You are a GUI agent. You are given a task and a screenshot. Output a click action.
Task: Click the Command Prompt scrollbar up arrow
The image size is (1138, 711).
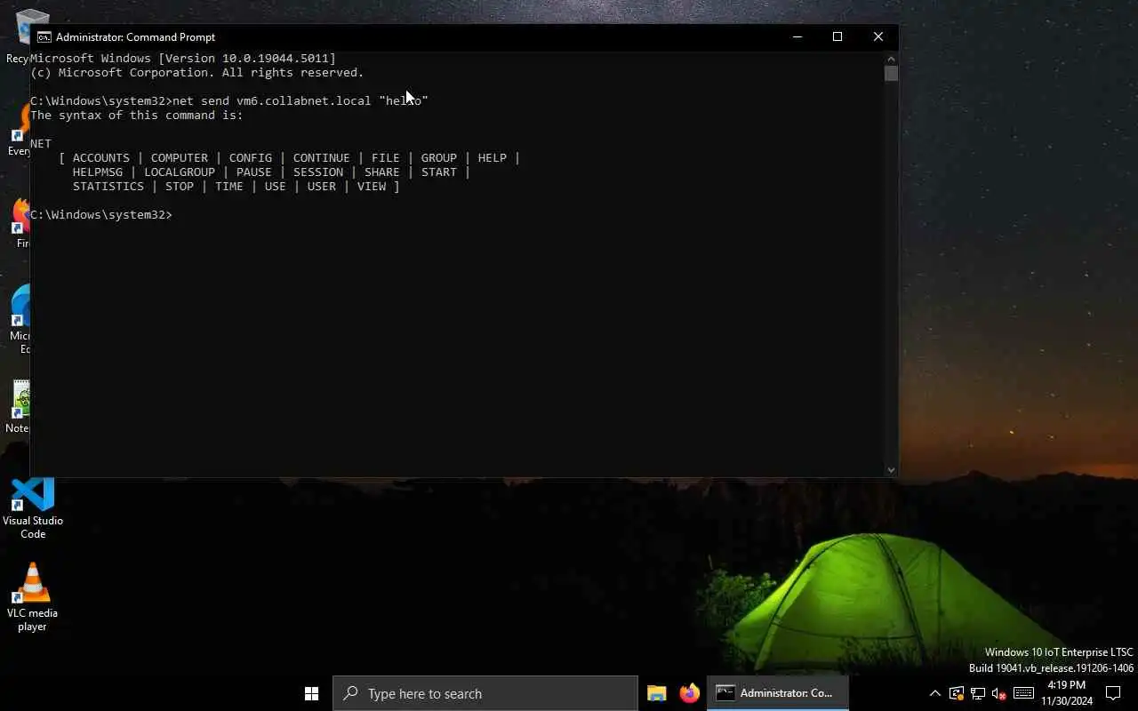[x=891, y=58]
